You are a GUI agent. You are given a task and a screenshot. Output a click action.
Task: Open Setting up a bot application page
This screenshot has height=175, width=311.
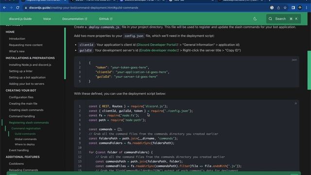[x=27, y=78]
